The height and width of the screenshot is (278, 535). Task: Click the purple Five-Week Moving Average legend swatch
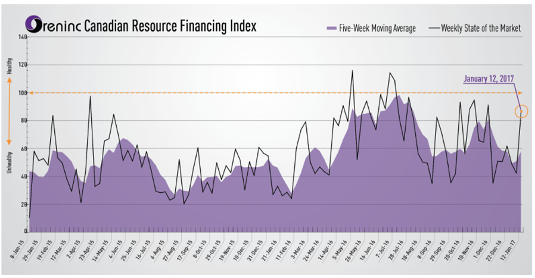pos(332,28)
